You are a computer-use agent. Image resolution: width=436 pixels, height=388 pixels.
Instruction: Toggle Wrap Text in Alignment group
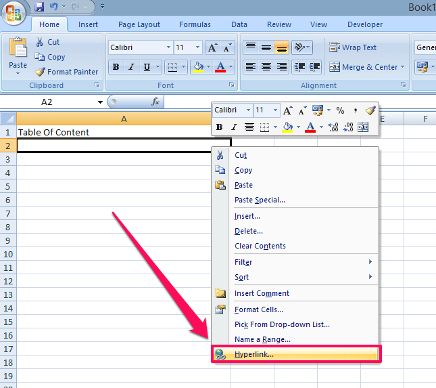[353, 47]
